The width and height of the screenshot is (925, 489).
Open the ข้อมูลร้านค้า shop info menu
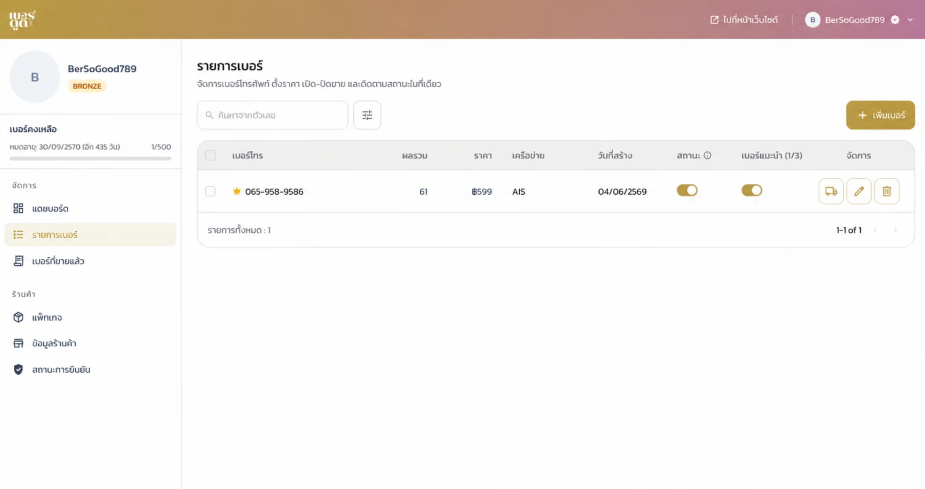[90, 343]
